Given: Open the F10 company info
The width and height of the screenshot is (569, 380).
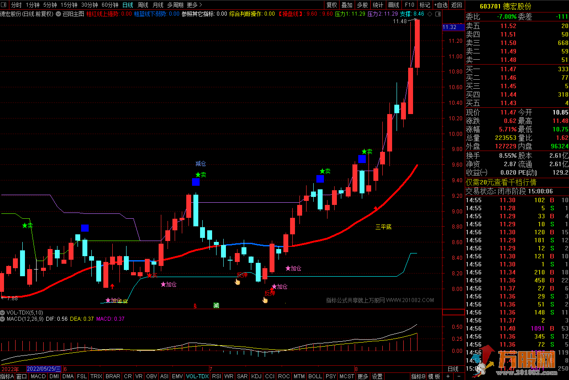Looking at the screenshot, I should click(409, 5).
